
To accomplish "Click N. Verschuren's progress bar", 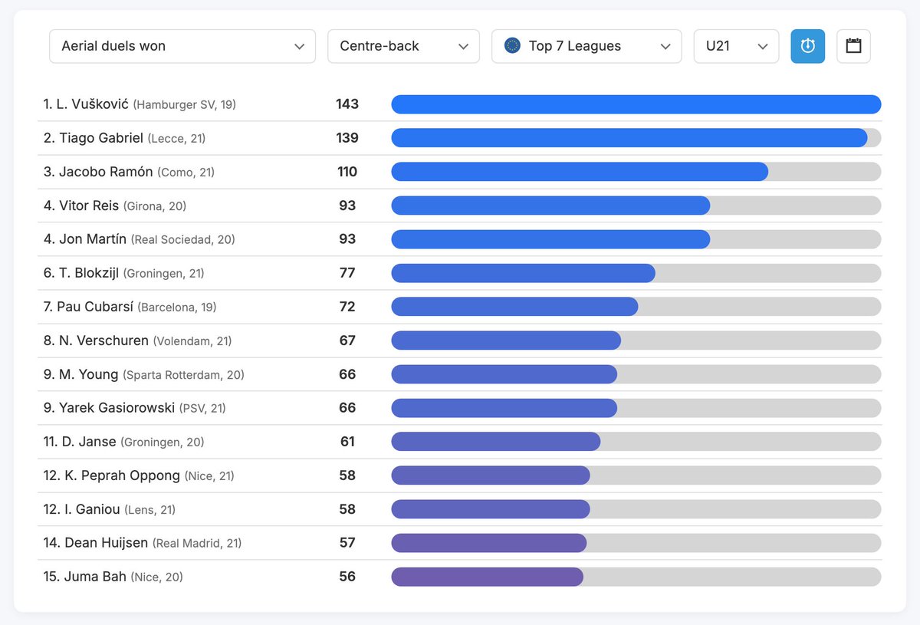I will click(x=636, y=340).
